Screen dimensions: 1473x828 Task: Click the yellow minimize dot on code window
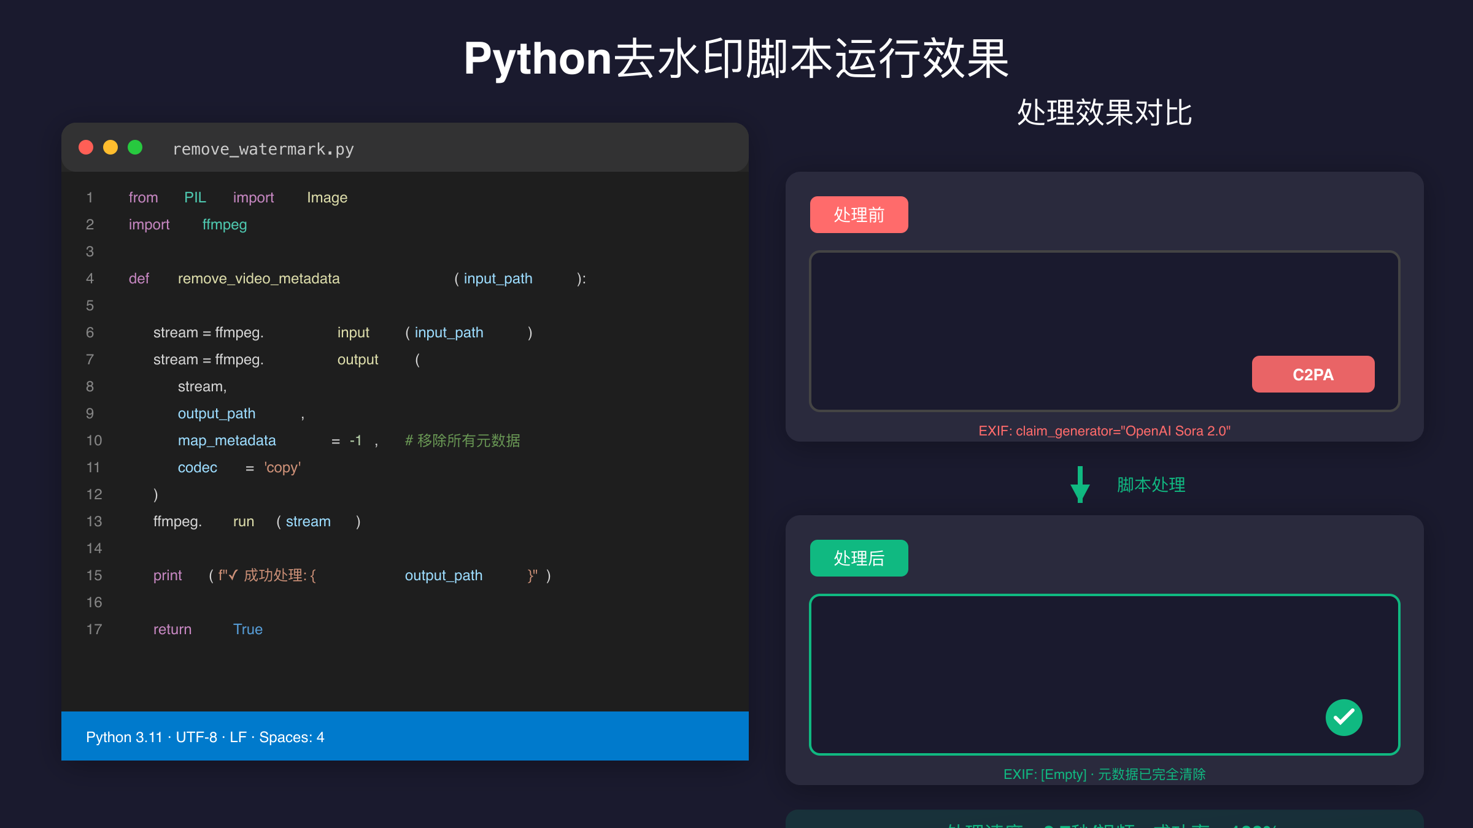110,147
